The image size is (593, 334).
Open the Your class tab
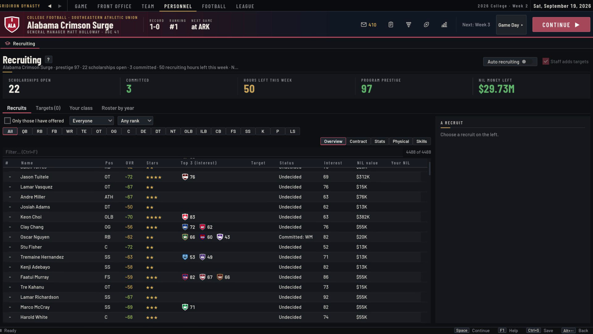[x=81, y=108]
